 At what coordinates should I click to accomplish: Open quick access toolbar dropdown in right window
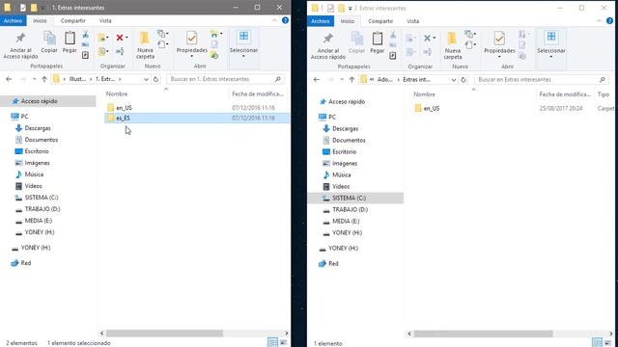pyautogui.click(x=350, y=8)
